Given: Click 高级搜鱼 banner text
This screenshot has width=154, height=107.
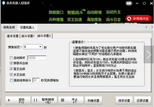Looking at the screenshot, I should 94,20.
